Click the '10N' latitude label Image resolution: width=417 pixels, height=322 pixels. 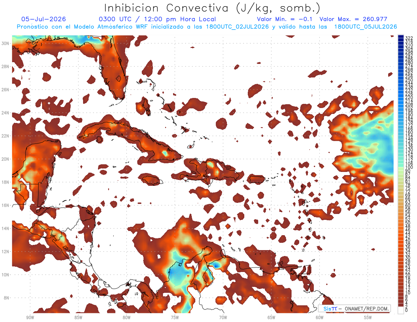[x=5, y=274]
